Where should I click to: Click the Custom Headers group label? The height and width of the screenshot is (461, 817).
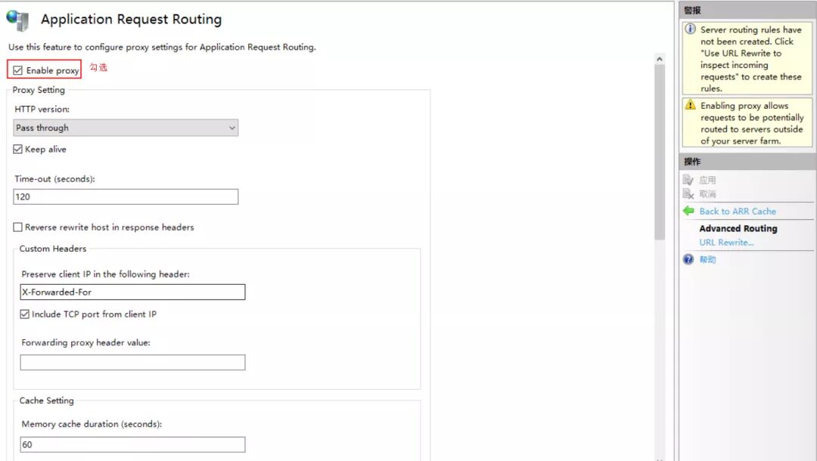click(x=53, y=249)
